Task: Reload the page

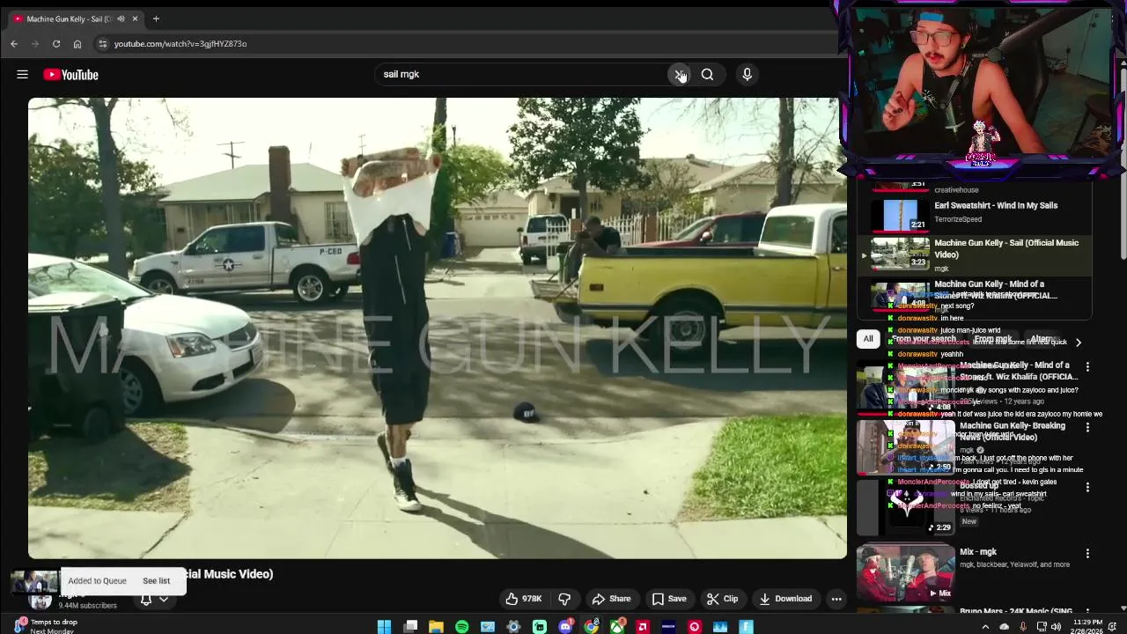Action: (x=56, y=44)
